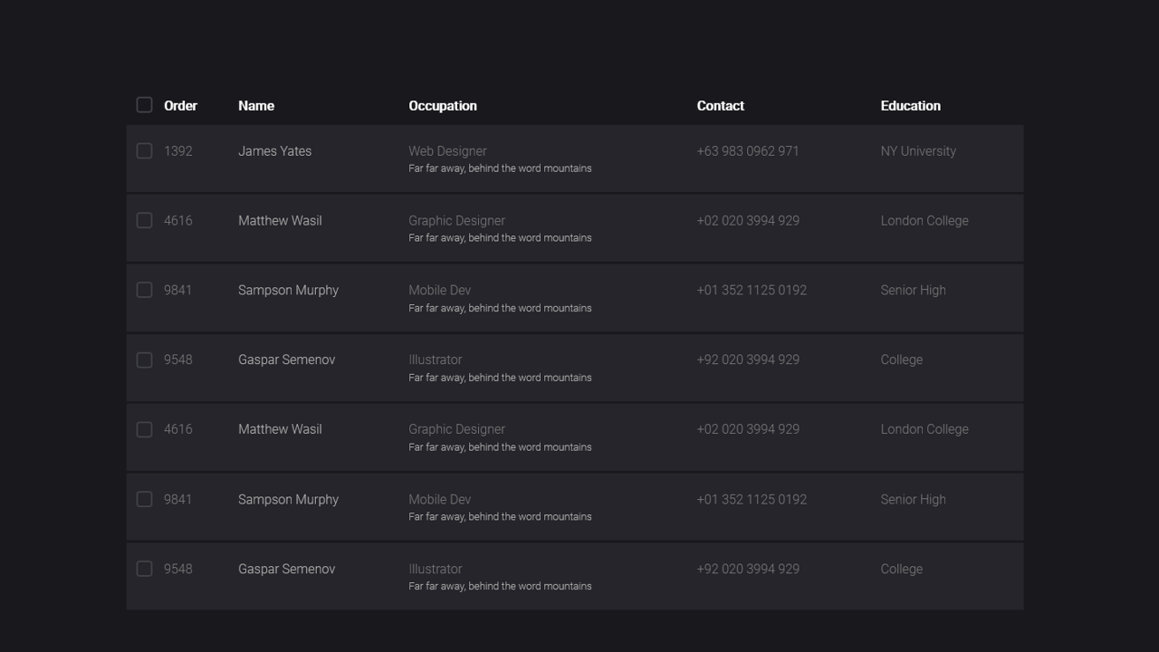Click the second London College cell
Image resolution: width=1159 pixels, height=652 pixels.
[x=924, y=429]
